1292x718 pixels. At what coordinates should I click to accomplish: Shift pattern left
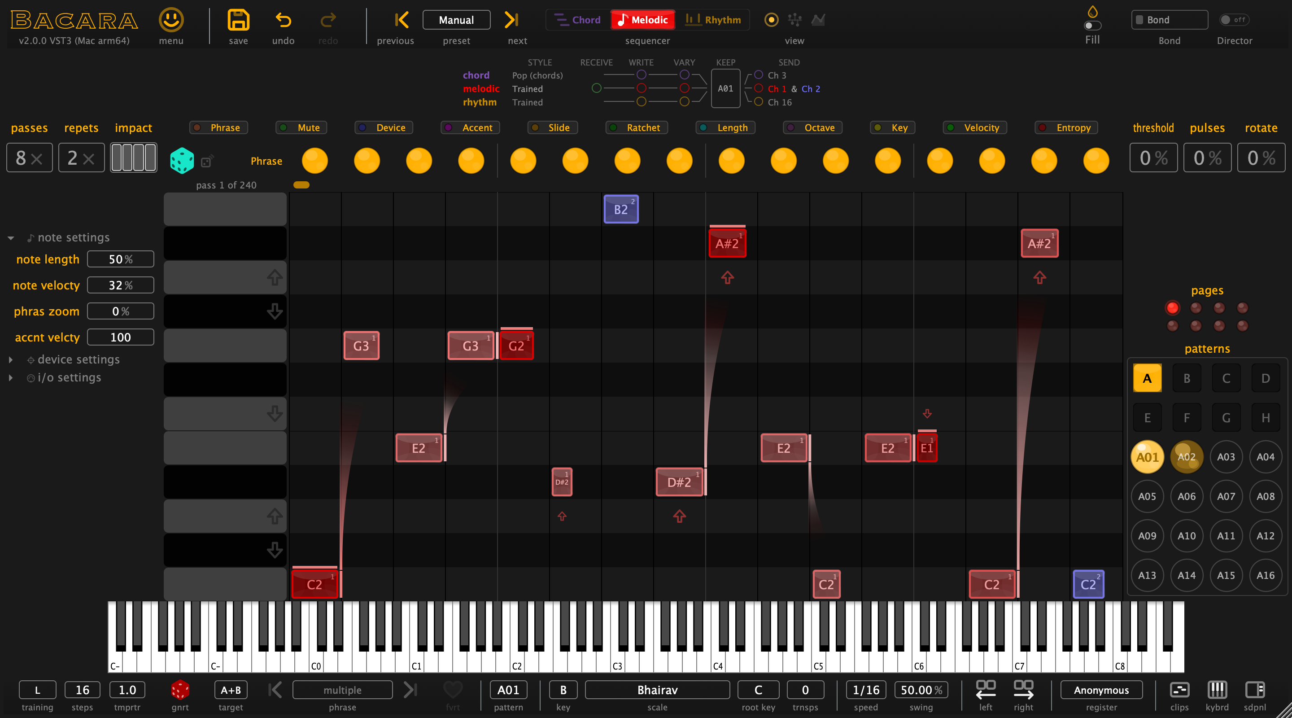pos(986,689)
